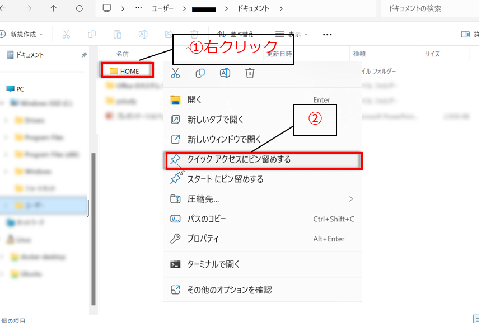
Task: Choose スタート にピン留めする
Action: 262,179
